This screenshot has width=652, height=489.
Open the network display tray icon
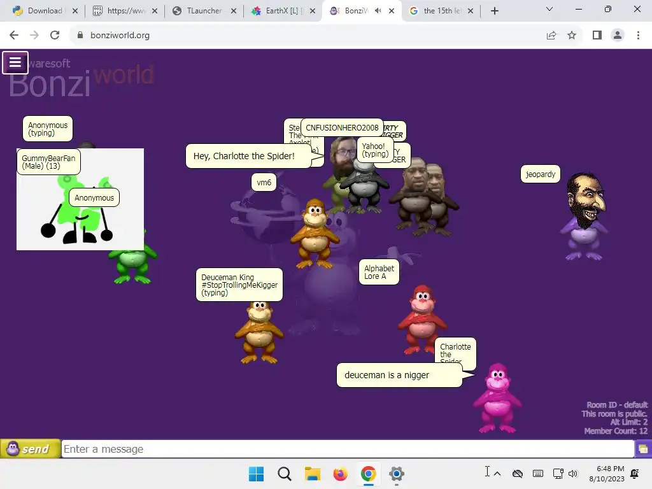(558, 474)
